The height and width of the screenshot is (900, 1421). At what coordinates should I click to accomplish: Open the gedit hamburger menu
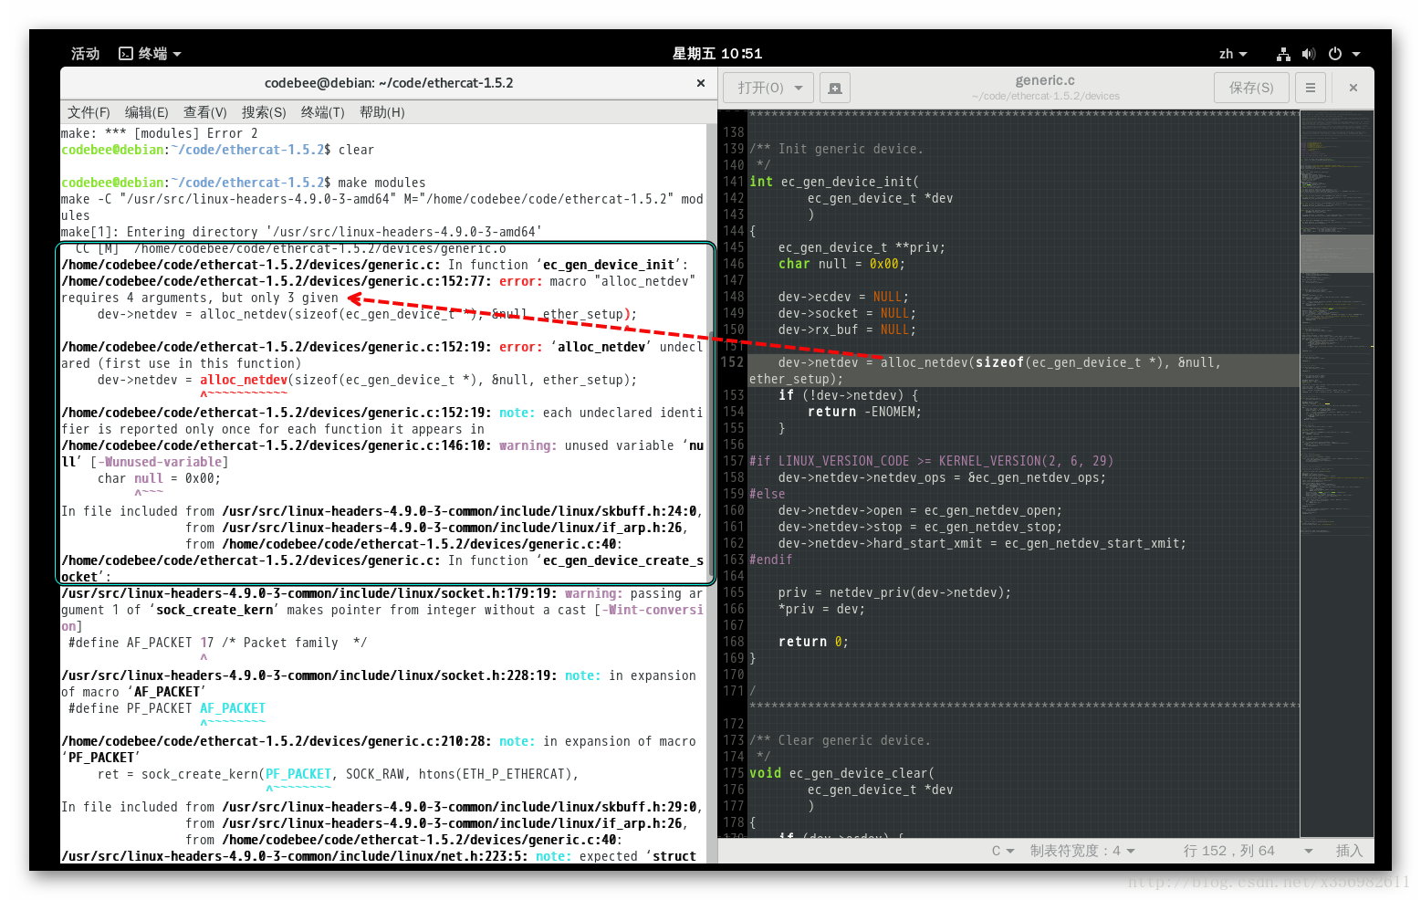pos(1311,88)
